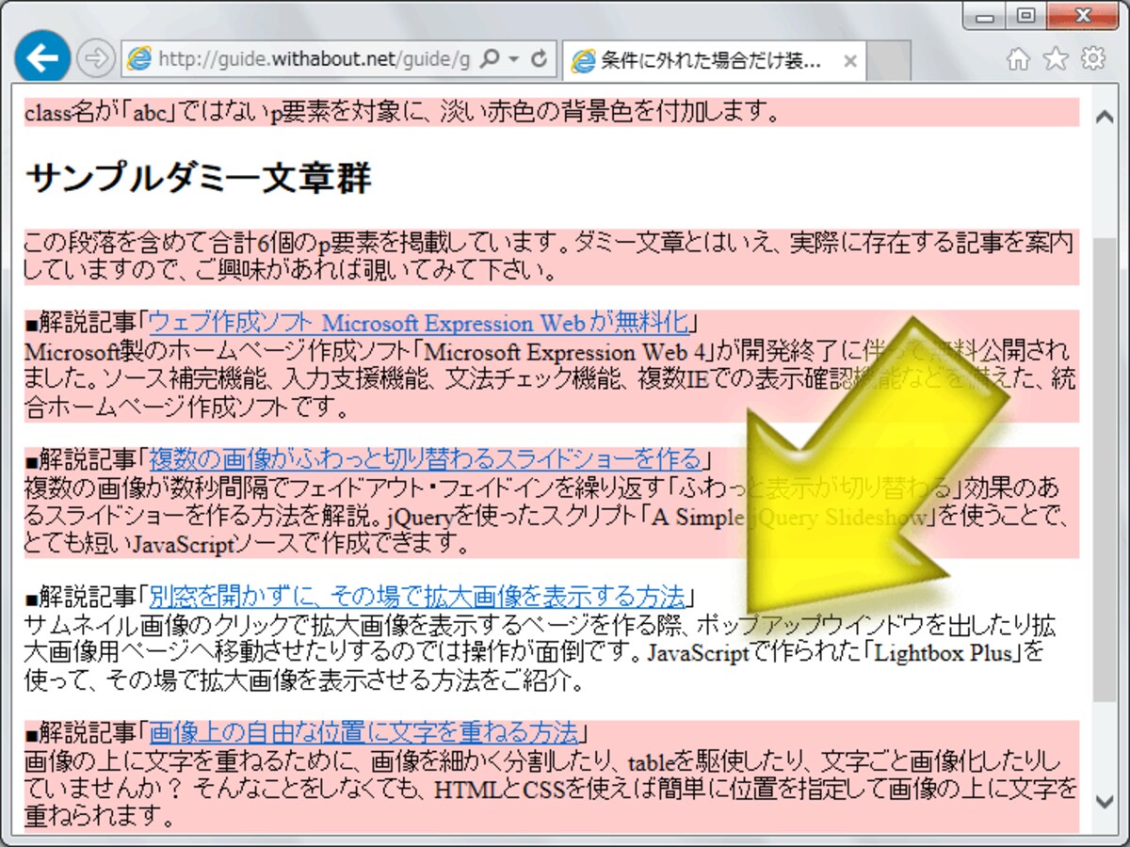
Task: Open link 複数の画像がふわっと切り替わるスライドショーを作る
Action: pos(426,459)
